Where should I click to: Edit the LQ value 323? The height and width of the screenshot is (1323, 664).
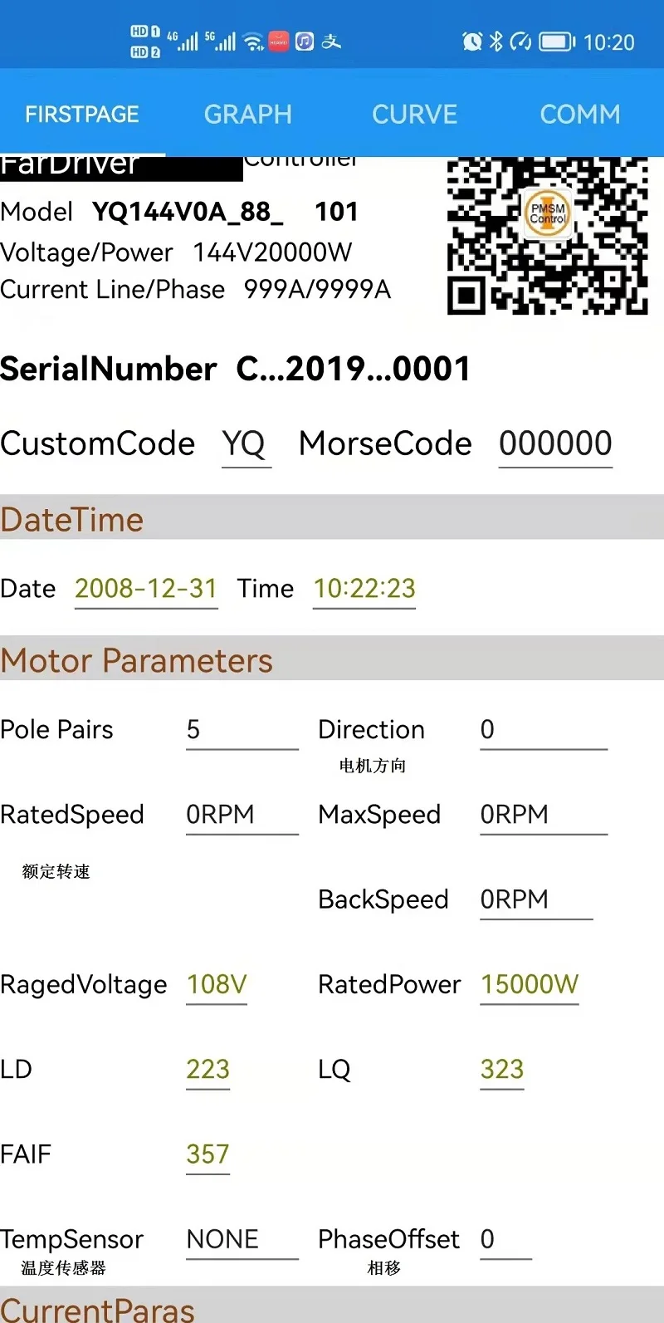(502, 1070)
